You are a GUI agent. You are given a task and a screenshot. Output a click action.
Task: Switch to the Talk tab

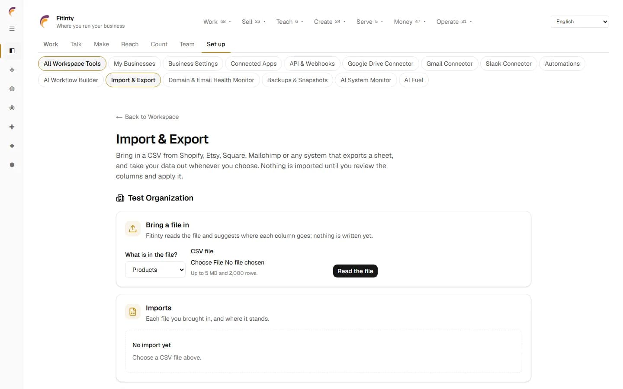[x=76, y=44]
